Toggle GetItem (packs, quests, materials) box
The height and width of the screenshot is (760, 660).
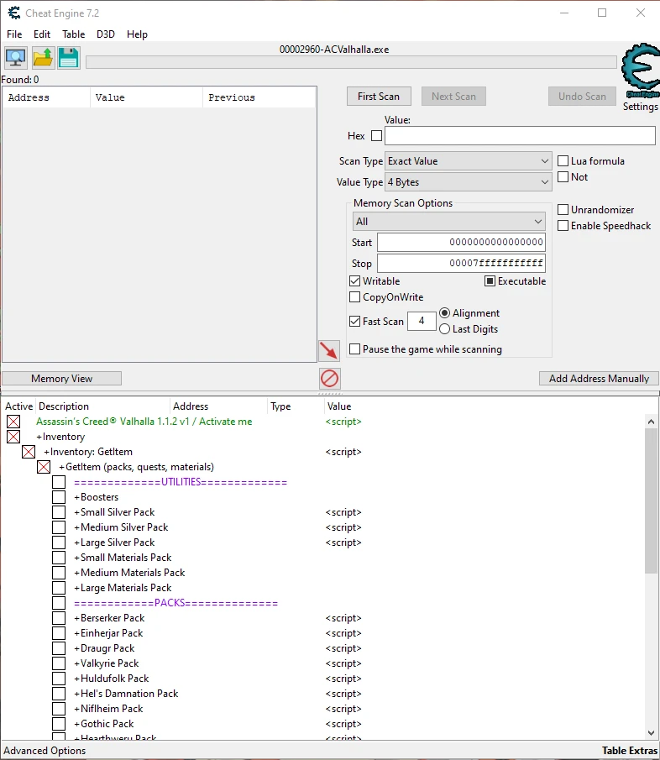[x=44, y=467]
